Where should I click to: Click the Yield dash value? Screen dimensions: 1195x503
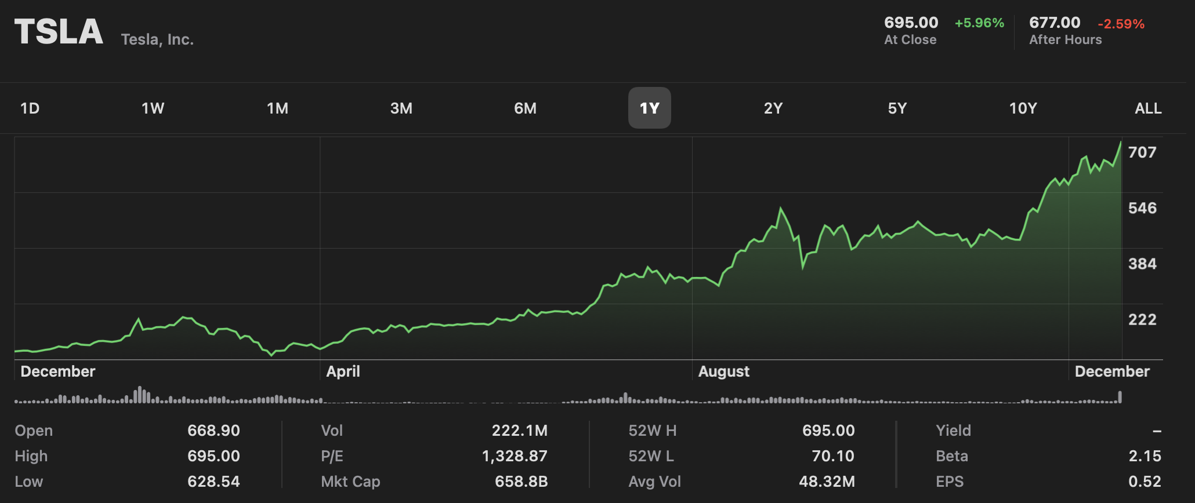[1157, 431]
